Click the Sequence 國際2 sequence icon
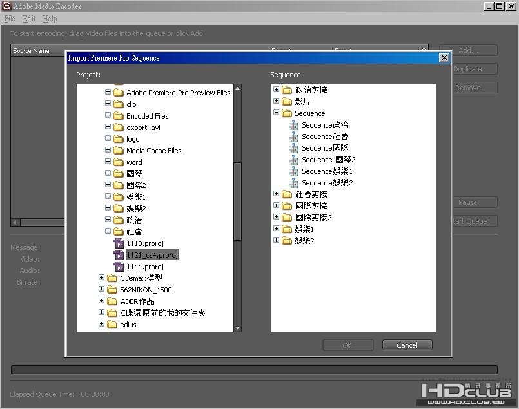519x409 pixels. click(x=293, y=160)
